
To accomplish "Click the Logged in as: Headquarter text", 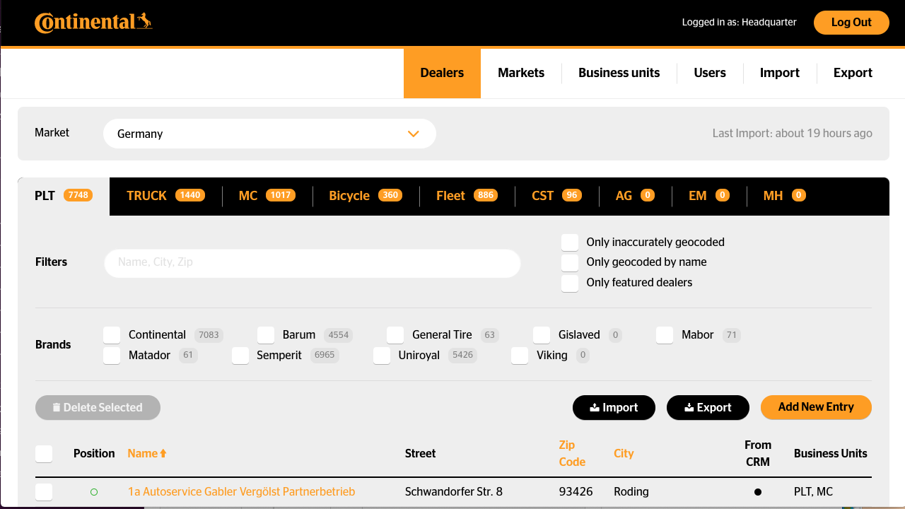I will (739, 23).
